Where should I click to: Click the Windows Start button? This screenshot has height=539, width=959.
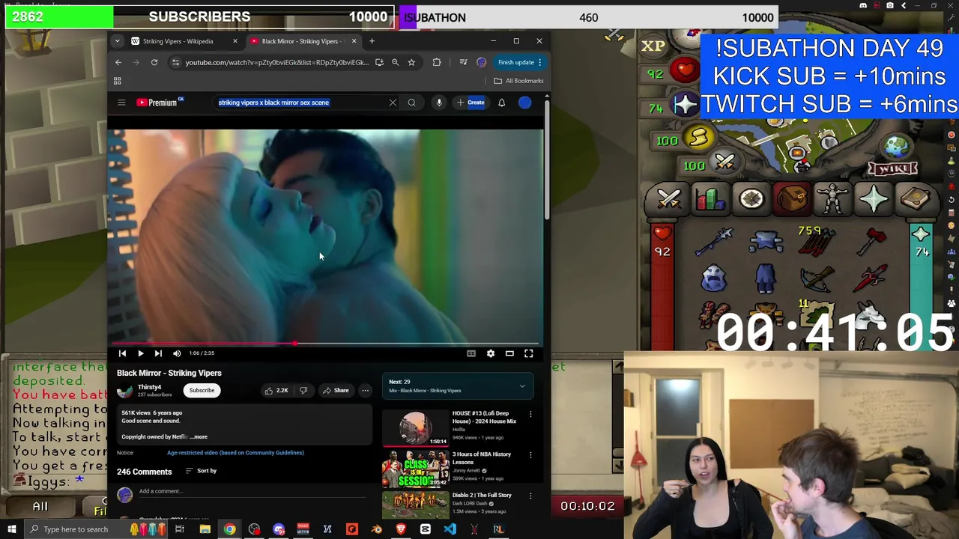[x=11, y=529]
